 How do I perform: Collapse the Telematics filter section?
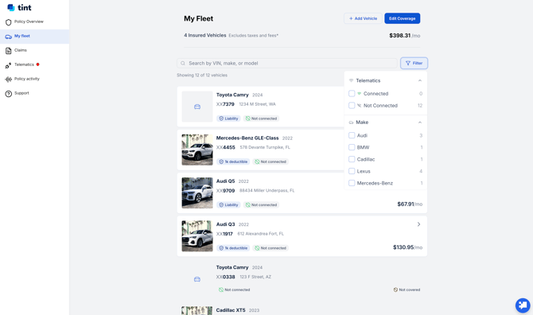coord(420,80)
